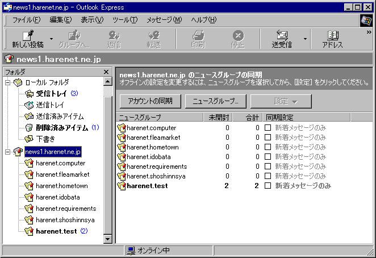Collapse the ローカル フォルダ tree node

coord(8,82)
